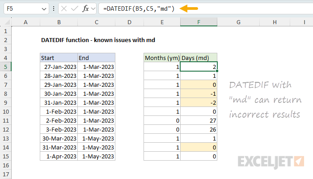This screenshot has height=179, width=313.
Task: Select row 10 header
Action: pyautogui.click(x=5, y=111)
